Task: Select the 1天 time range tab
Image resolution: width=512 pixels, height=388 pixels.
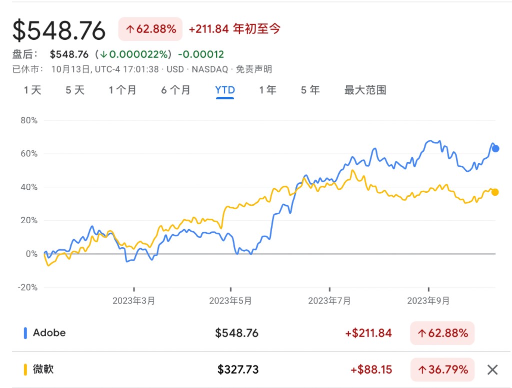Action: pyautogui.click(x=32, y=90)
